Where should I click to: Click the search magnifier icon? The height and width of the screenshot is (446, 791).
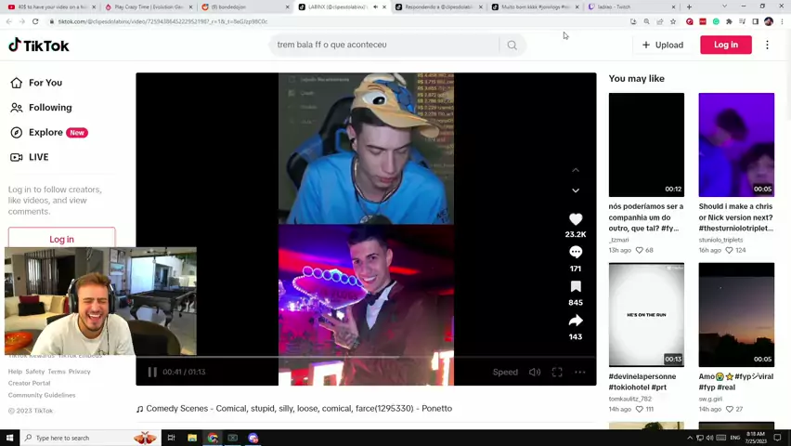point(512,45)
